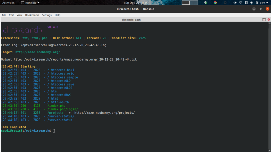Click the target URL http://maze.noobarmy.org/
This screenshot has width=271, height=152.
[x=38, y=52]
